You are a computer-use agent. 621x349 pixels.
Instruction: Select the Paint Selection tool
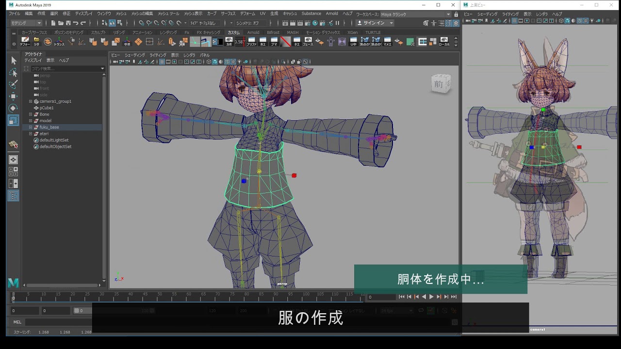point(14,84)
